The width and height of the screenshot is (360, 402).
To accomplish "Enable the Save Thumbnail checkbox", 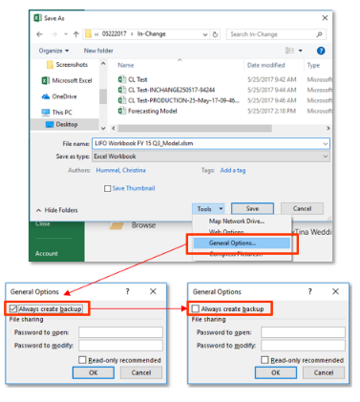I will 107,188.
